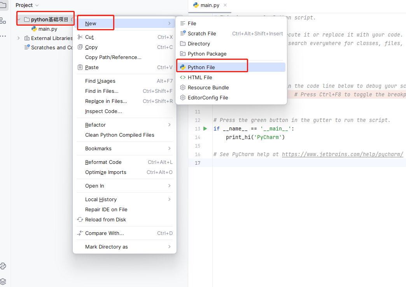406x287 pixels.
Task: Open the Refactor submenu
Action: coord(124,125)
